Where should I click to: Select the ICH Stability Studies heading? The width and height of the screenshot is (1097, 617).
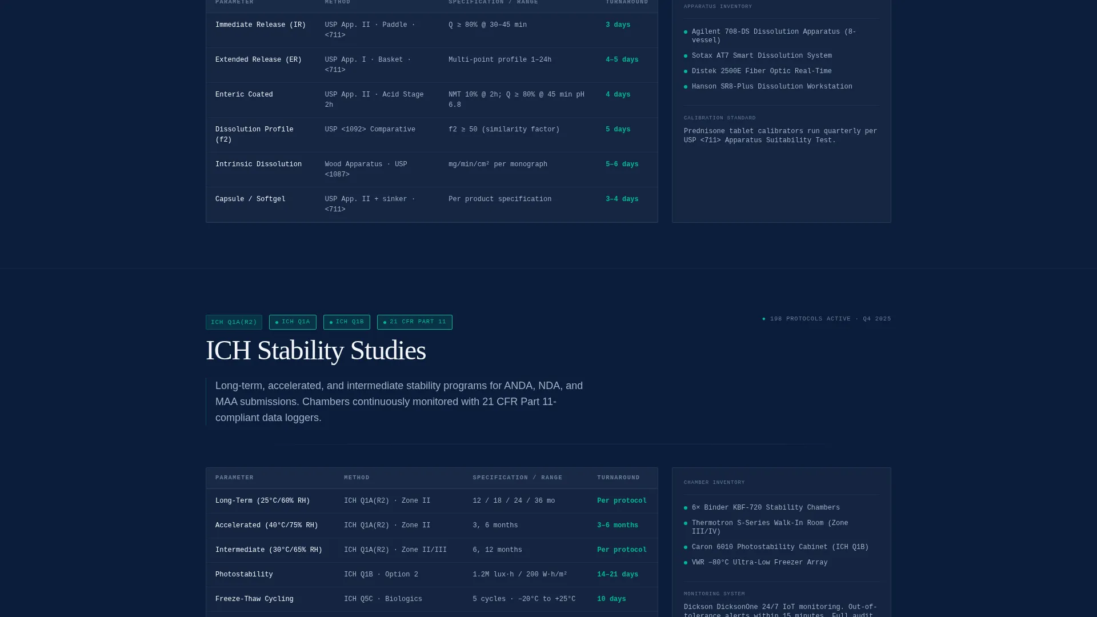pyautogui.click(x=316, y=350)
